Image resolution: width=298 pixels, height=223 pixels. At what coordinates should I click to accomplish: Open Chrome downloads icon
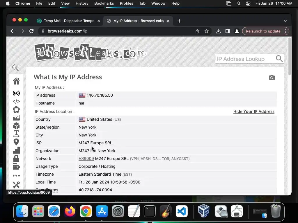pyautogui.click(x=218, y=31)
